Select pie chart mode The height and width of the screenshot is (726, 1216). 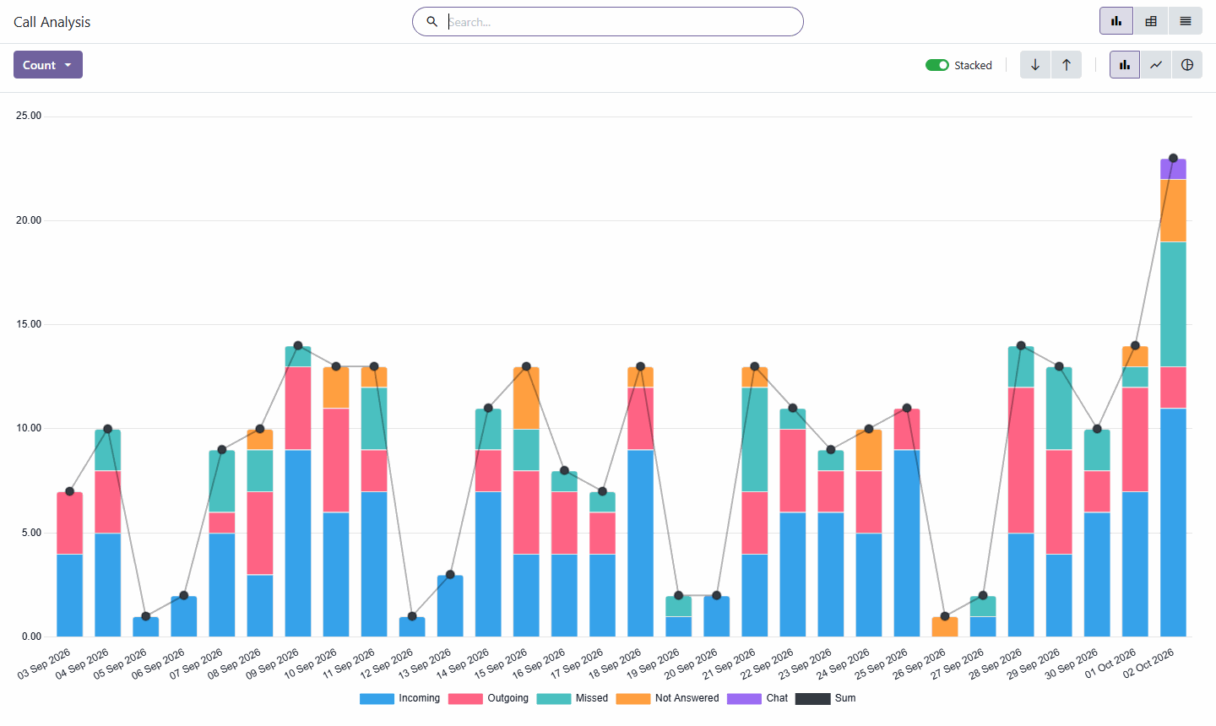click(1187, 65)
